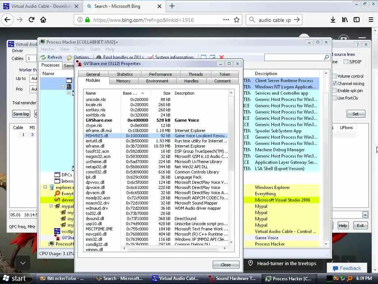Collapse the explorer.exe process tree node
378x284 pixels.
click(x=45, y=187)
